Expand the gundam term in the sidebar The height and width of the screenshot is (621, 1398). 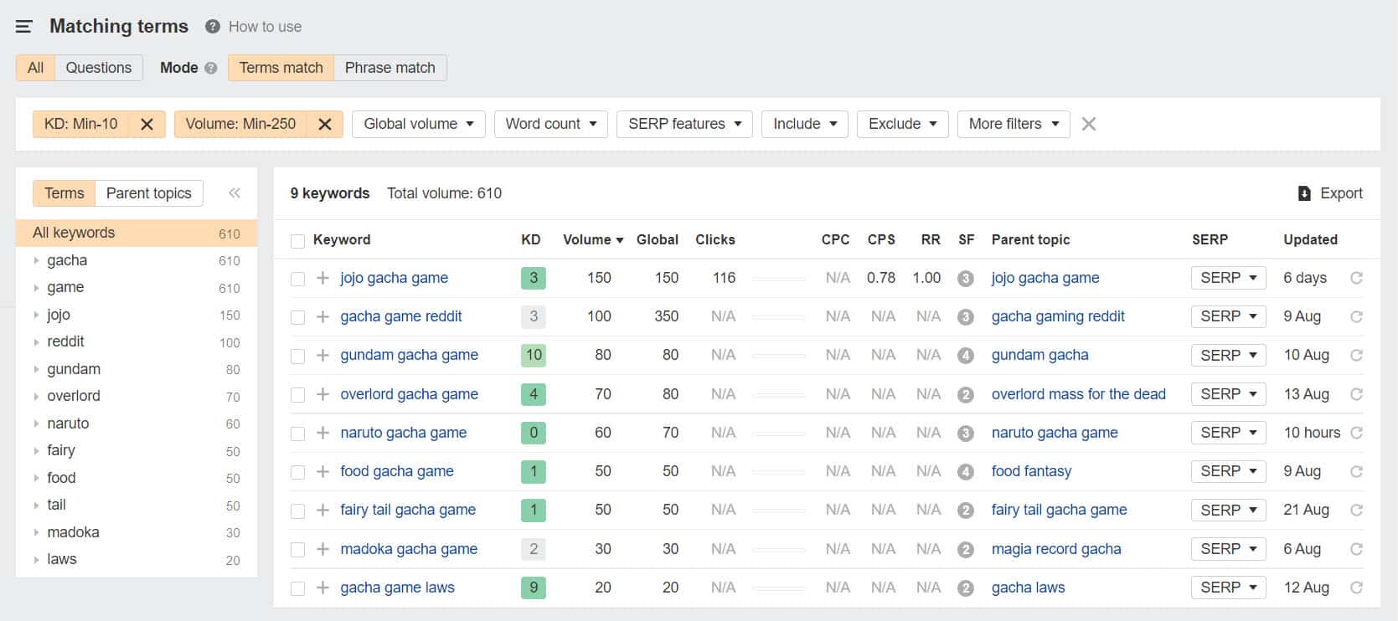[x=36, y=369]
